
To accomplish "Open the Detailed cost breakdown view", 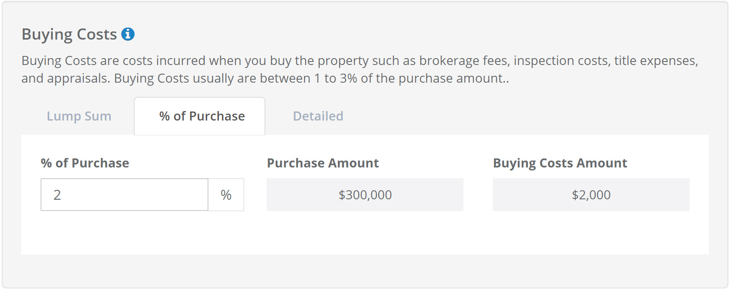I will [318, 116].
